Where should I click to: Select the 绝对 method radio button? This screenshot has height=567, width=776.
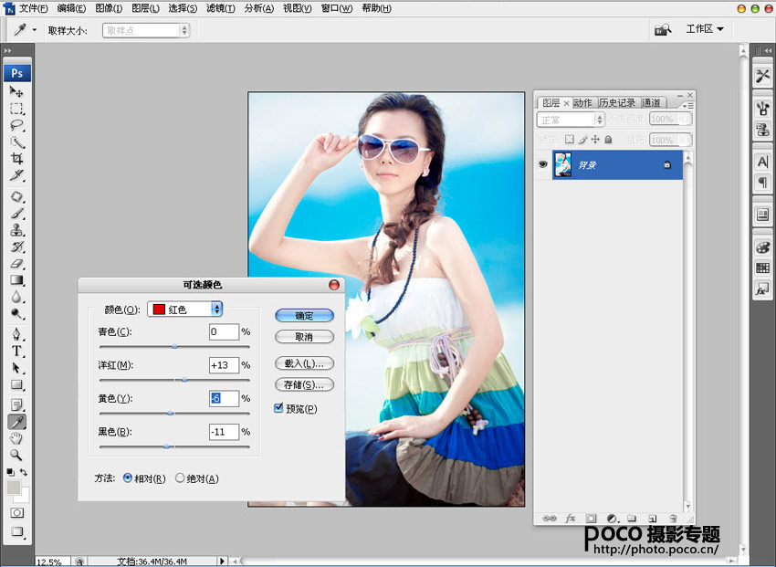180,478
